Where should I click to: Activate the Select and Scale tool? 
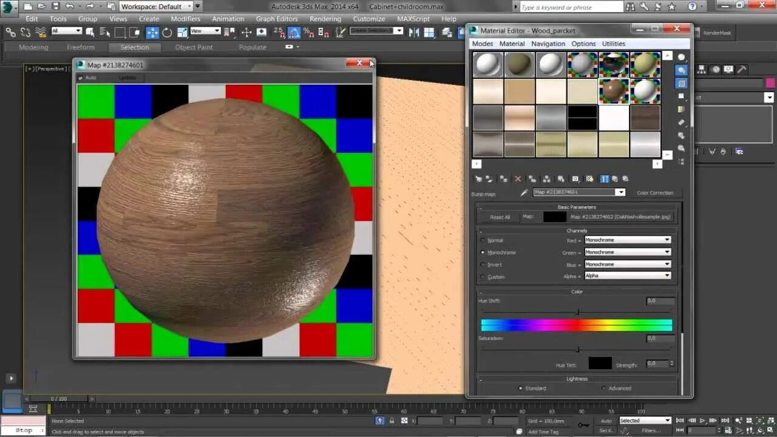pyautogui.click(x=182, y=32)
